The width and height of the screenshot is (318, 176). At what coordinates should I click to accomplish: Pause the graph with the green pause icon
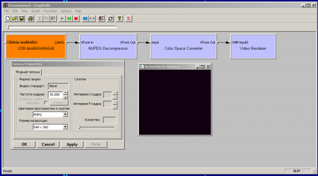click(x=69, y=19)
